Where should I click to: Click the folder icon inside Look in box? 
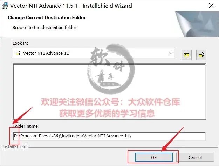tap(18, 53)
